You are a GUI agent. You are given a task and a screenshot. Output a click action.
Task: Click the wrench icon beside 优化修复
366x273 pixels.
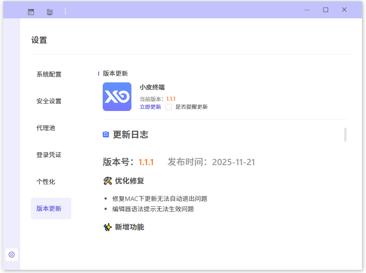[x=107, y=181]
